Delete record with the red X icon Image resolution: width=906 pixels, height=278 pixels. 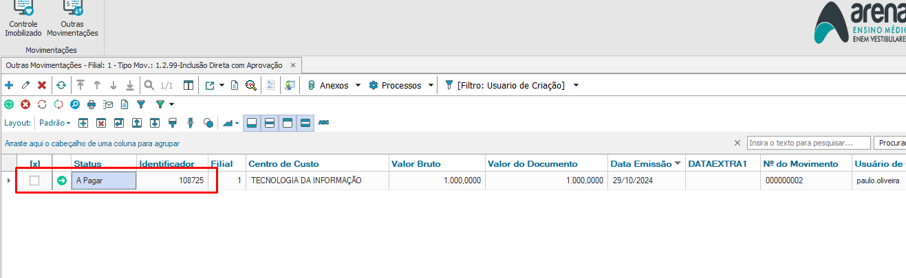click(x=42, y=85)
